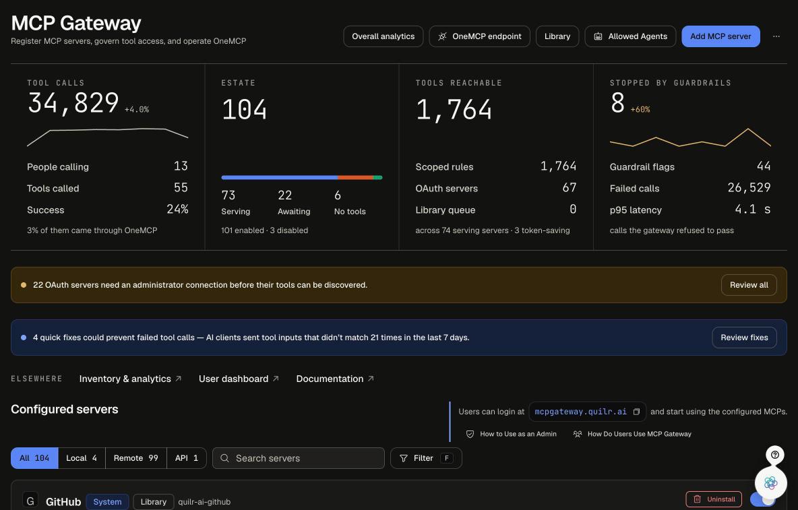Click the OneMCP endpoint plug icon
Image resolution: width=798 pixels, height=510 pixels.
pos(442,36)
